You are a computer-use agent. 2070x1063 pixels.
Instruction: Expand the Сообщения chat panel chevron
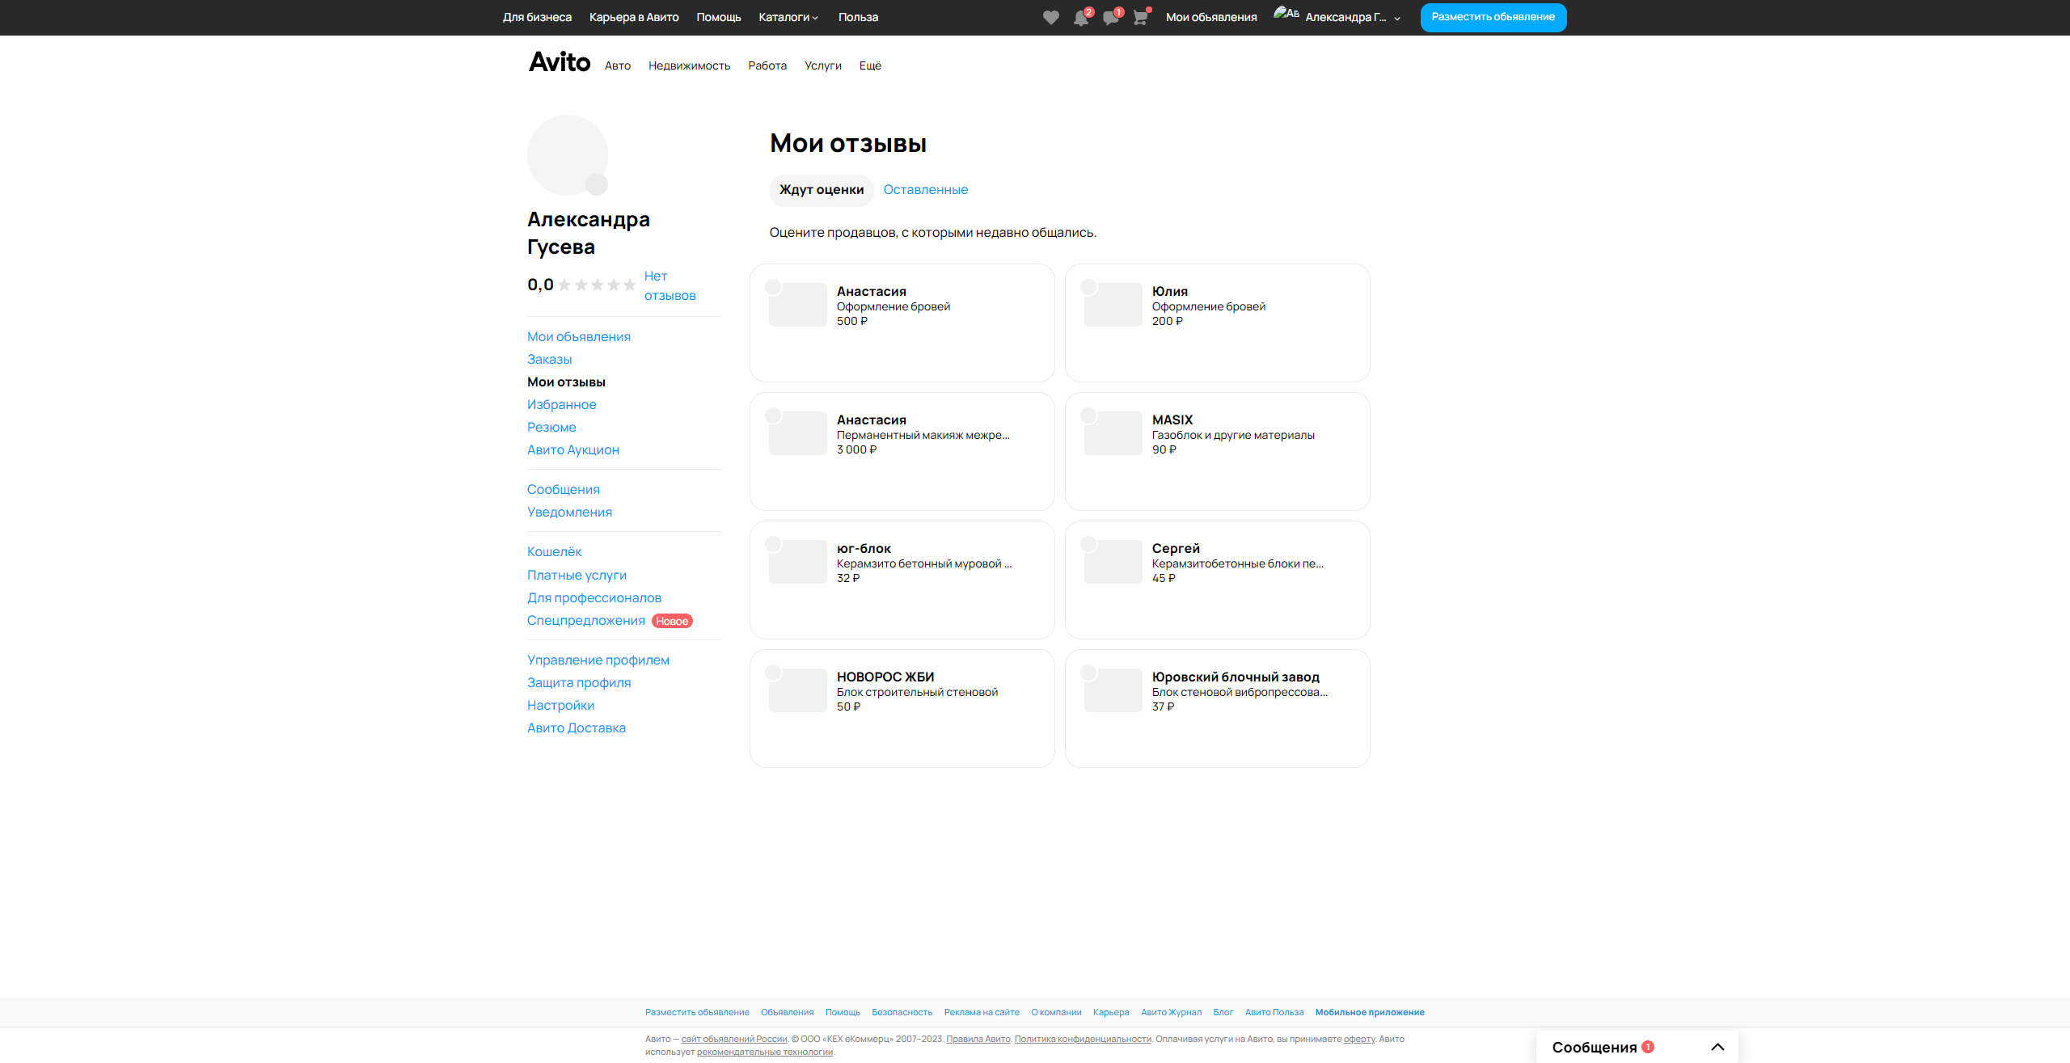click(1717, 1047)
